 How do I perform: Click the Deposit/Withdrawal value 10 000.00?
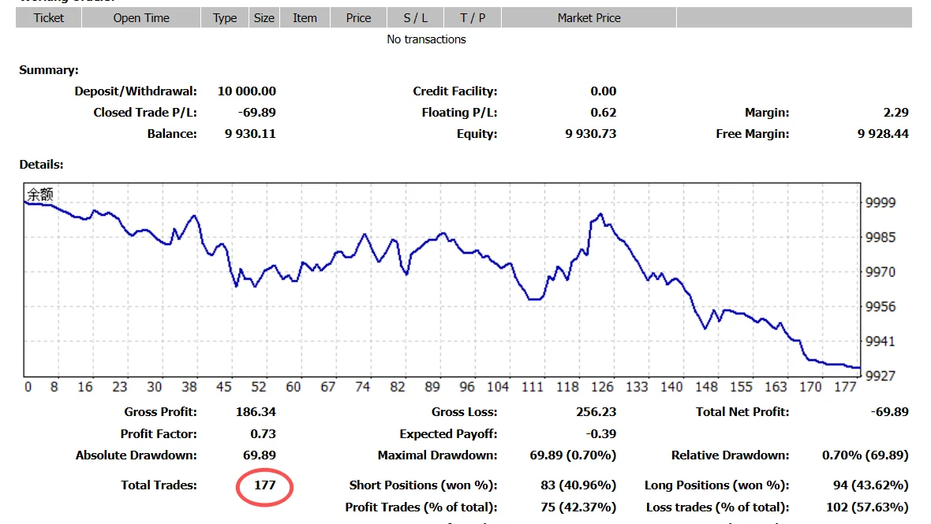coord(246,91)
